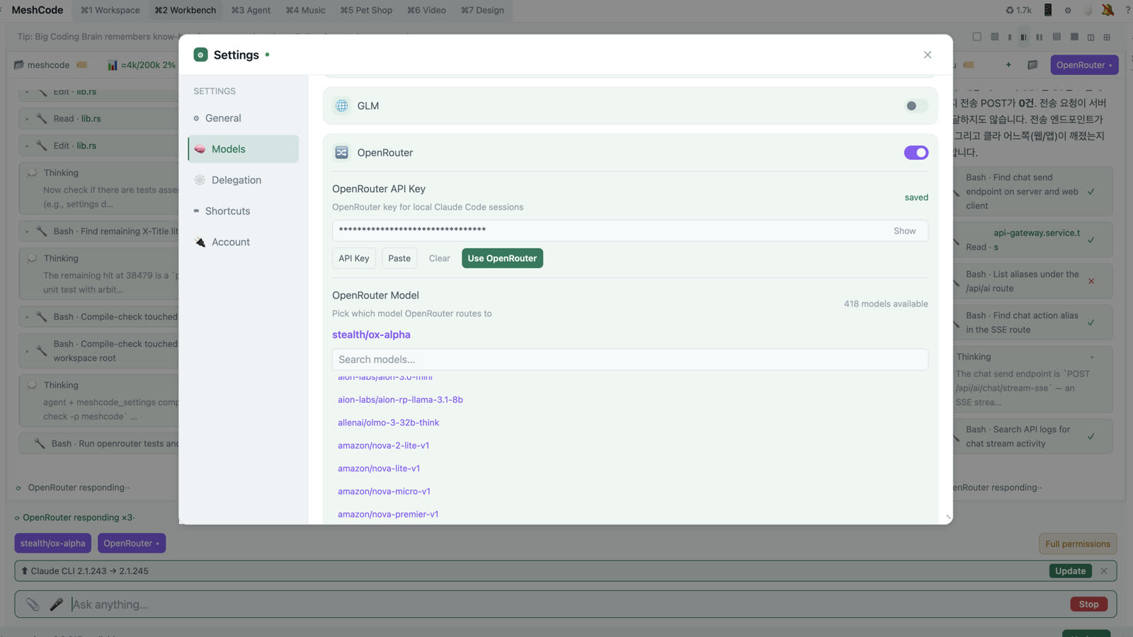Click the green plus icon near OpenRouter
1133x637 pixels.
(1008, 64)
